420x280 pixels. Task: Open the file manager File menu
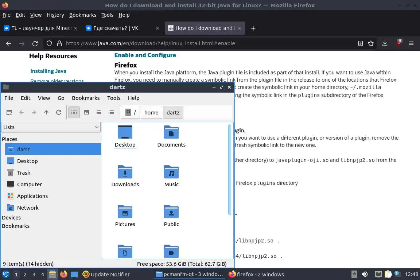click(9, 98)
